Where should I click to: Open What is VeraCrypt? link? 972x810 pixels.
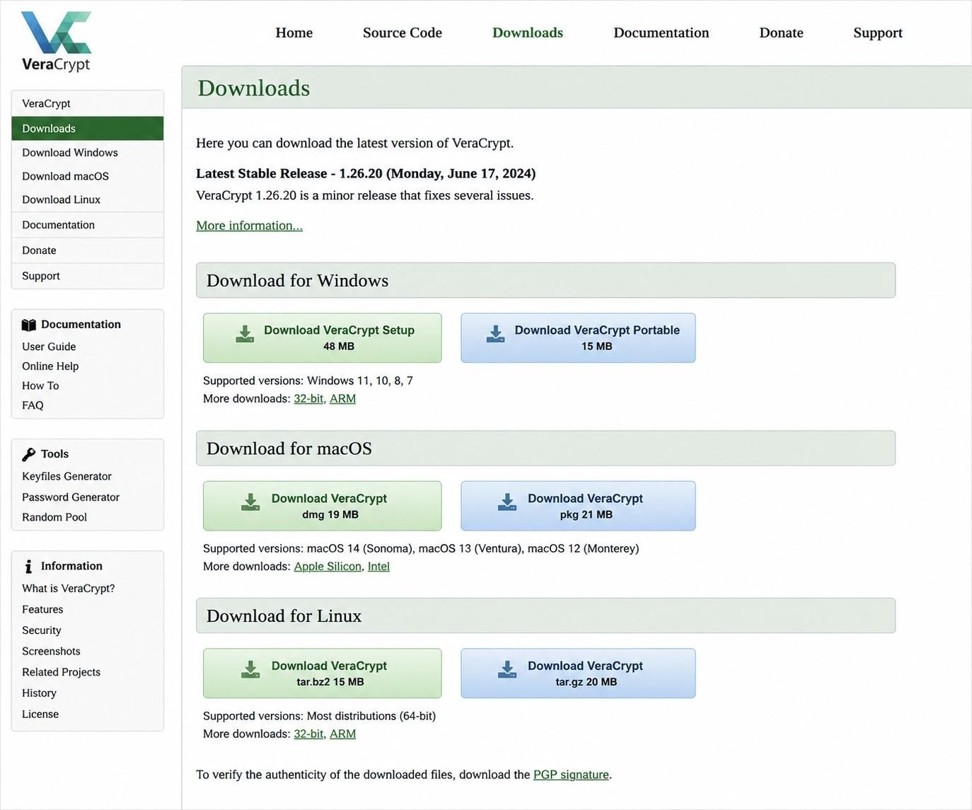pos(69,589)
